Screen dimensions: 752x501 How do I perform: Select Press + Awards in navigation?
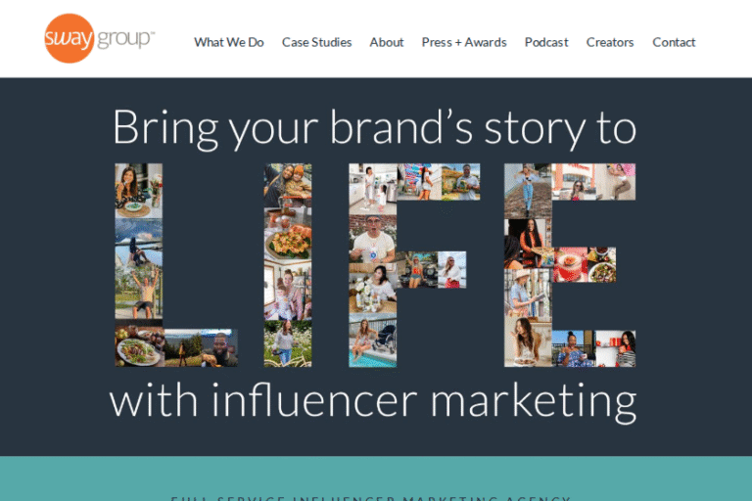pyautogui.click(x=464, y=42)
